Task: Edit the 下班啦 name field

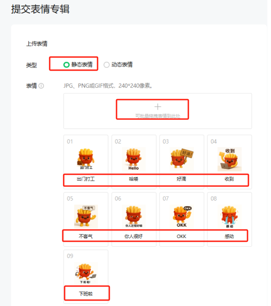Action: pos(86,294)
